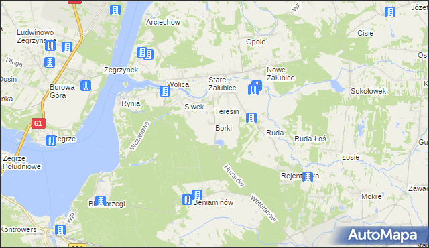Click the Teresin place label
This screenshot has width=429, height=248.
click(227, 111)
